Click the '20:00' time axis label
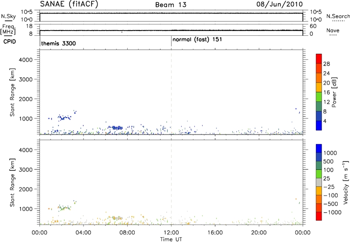350x242 pixels. 259,233
